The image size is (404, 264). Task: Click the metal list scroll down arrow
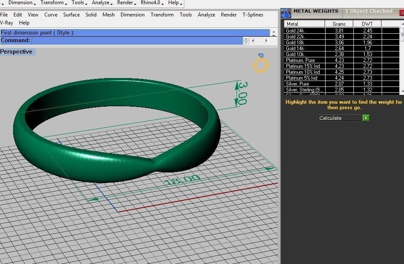click(402, 91)
